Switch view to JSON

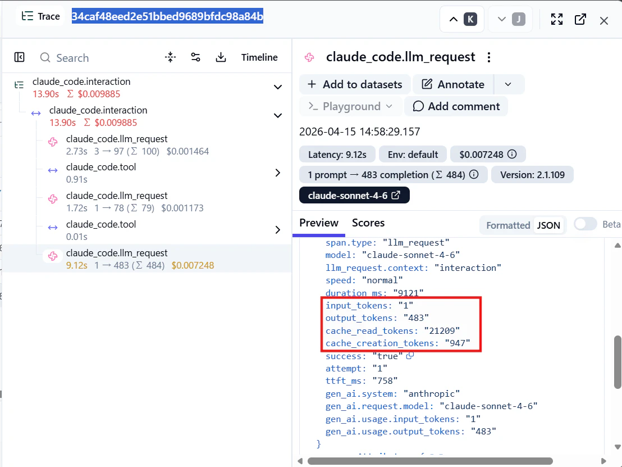tap(548, 225)
